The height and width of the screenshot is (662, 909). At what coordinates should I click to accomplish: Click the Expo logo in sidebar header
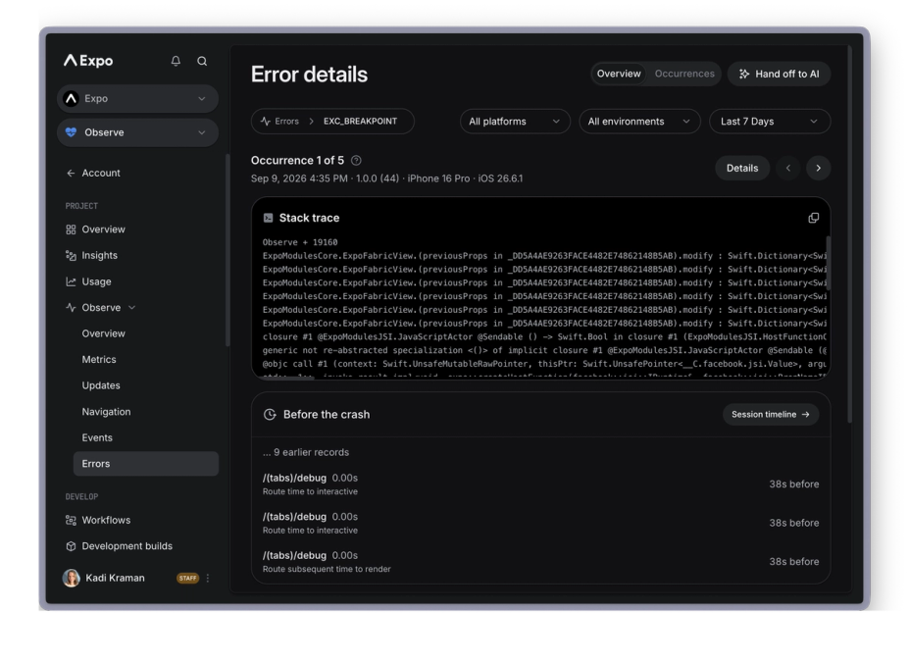(x=88, y=60)
